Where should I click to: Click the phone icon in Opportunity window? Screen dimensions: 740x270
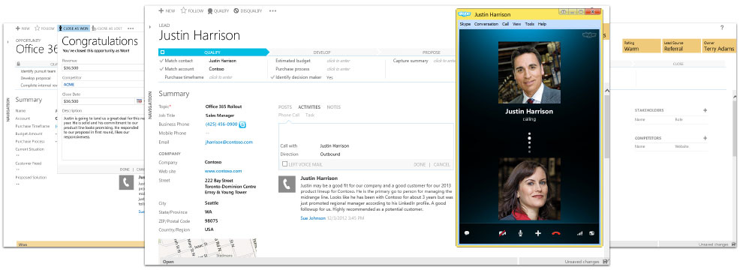coord(126,183)
